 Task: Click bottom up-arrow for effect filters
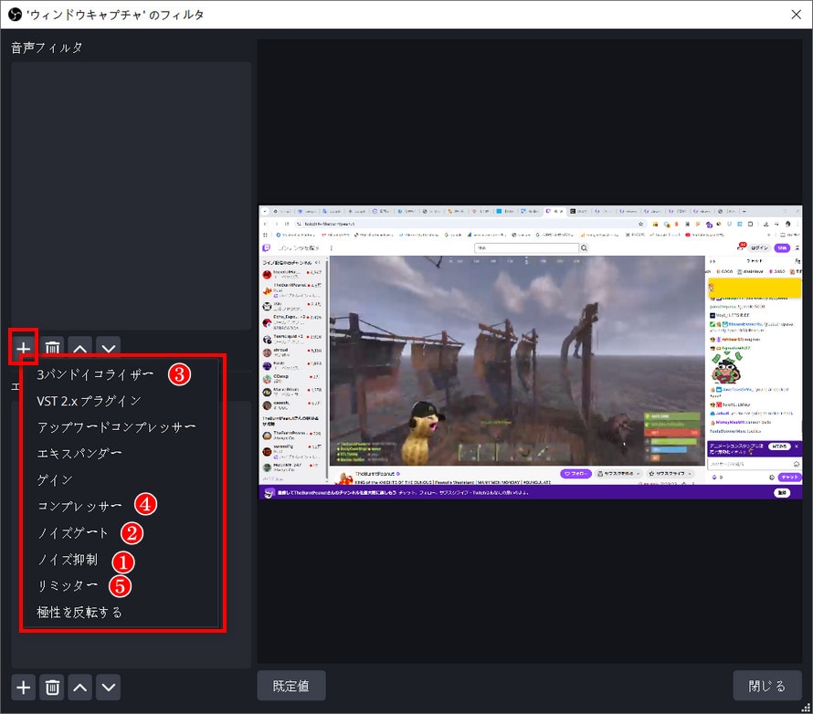(x=80, y=687)
